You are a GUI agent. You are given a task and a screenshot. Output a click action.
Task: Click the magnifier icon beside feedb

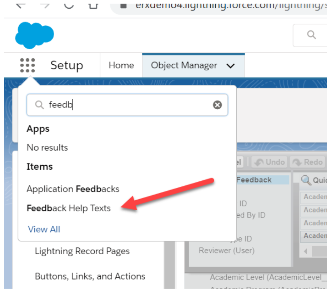[39, 105]
